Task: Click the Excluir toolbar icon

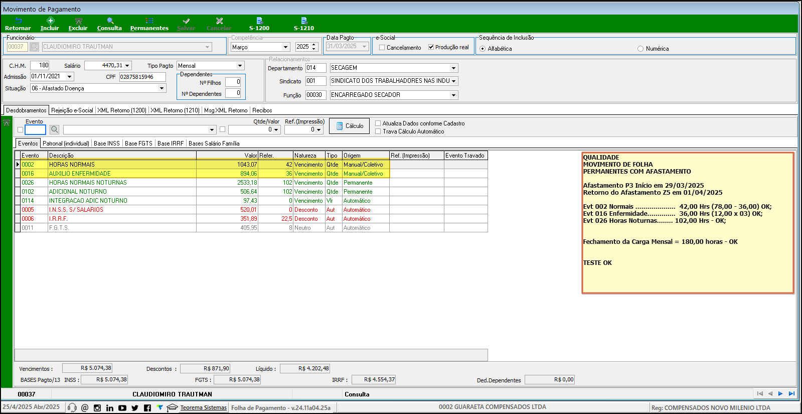Action: tap(78, 21)
